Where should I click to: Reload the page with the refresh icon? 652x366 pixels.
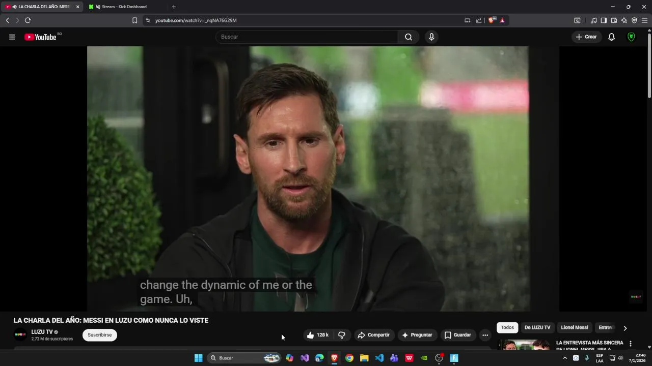coord(28,20)
